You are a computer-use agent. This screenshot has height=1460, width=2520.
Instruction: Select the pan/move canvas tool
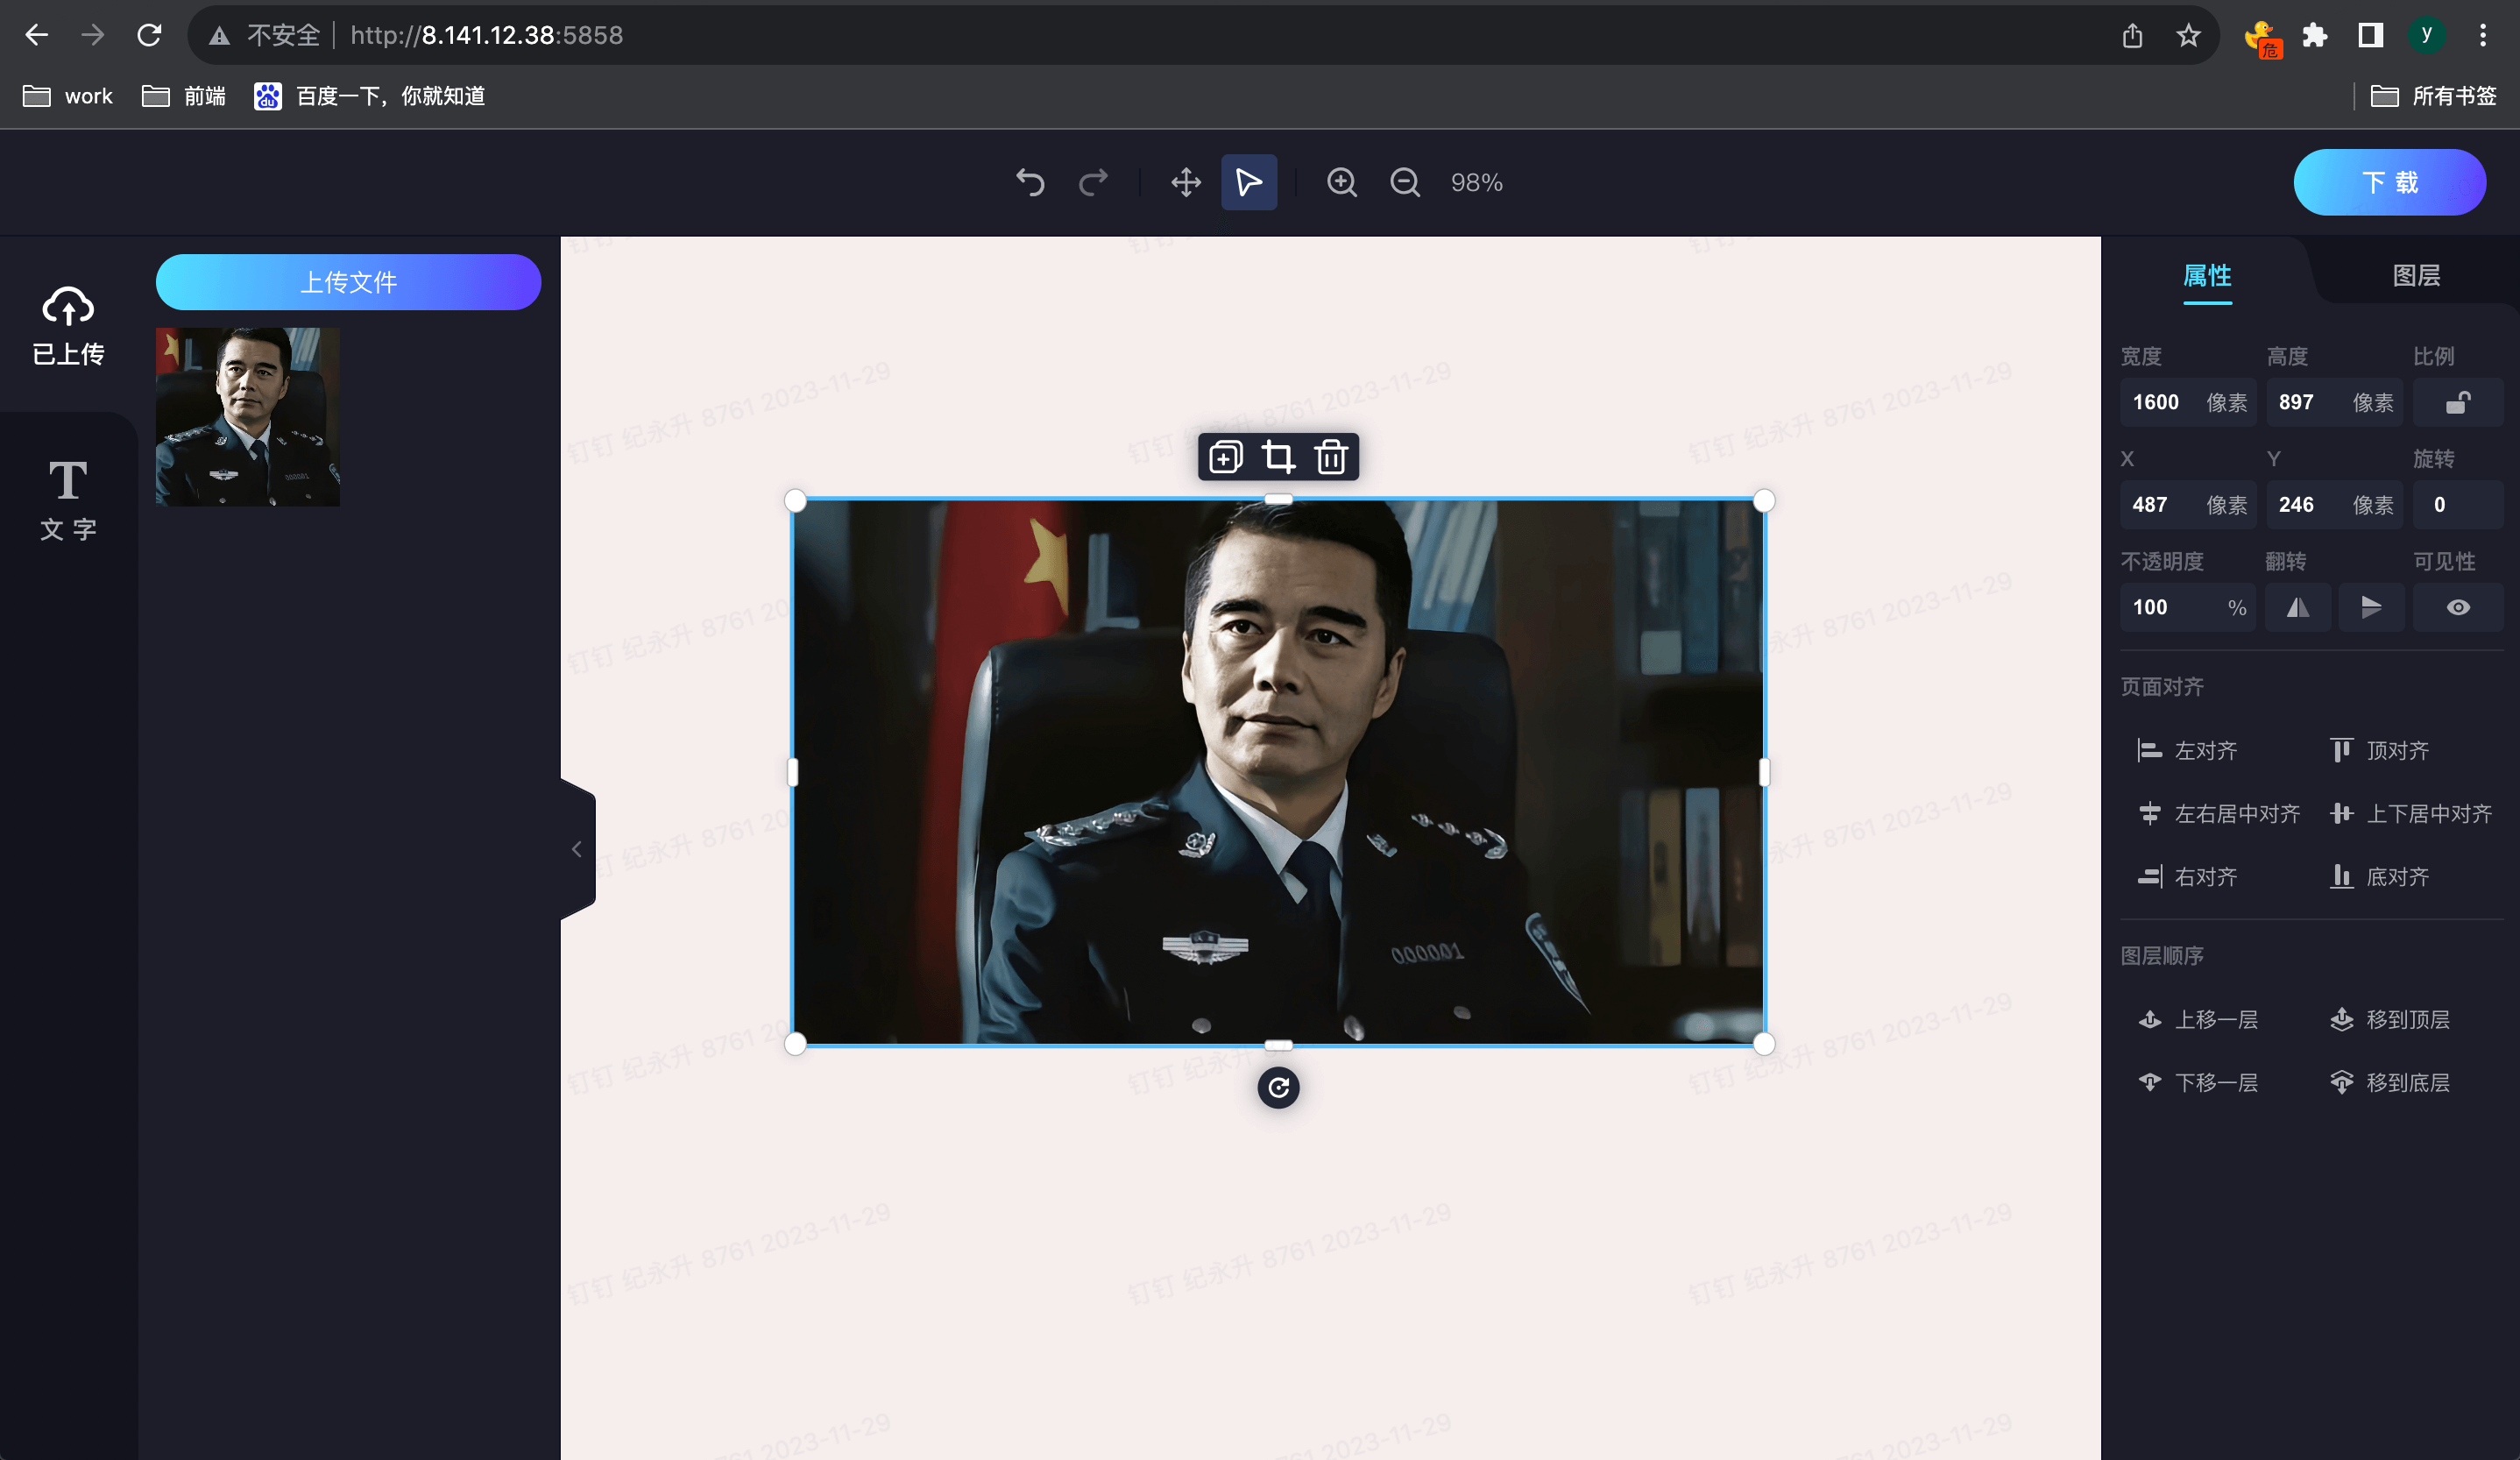1186,182
